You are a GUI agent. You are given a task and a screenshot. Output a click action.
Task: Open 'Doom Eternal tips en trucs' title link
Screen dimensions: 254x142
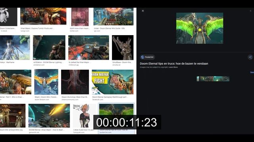pos(174,64)
